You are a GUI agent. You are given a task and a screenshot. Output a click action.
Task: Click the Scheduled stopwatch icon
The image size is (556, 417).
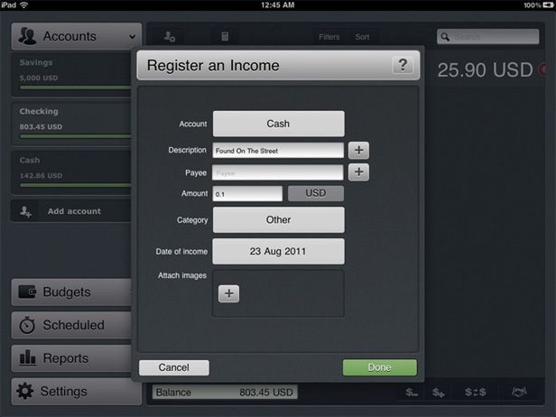pos(27,325)
